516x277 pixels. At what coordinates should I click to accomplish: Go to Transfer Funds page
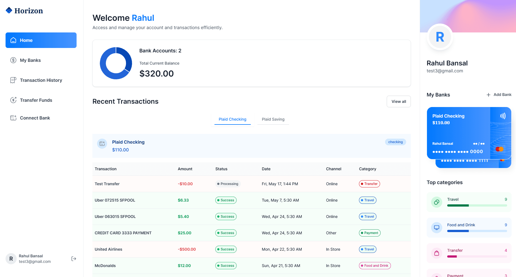tap(41, 100)
